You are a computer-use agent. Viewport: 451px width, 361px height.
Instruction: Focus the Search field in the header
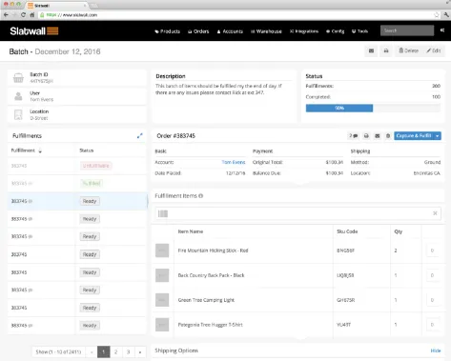(407, 30)
